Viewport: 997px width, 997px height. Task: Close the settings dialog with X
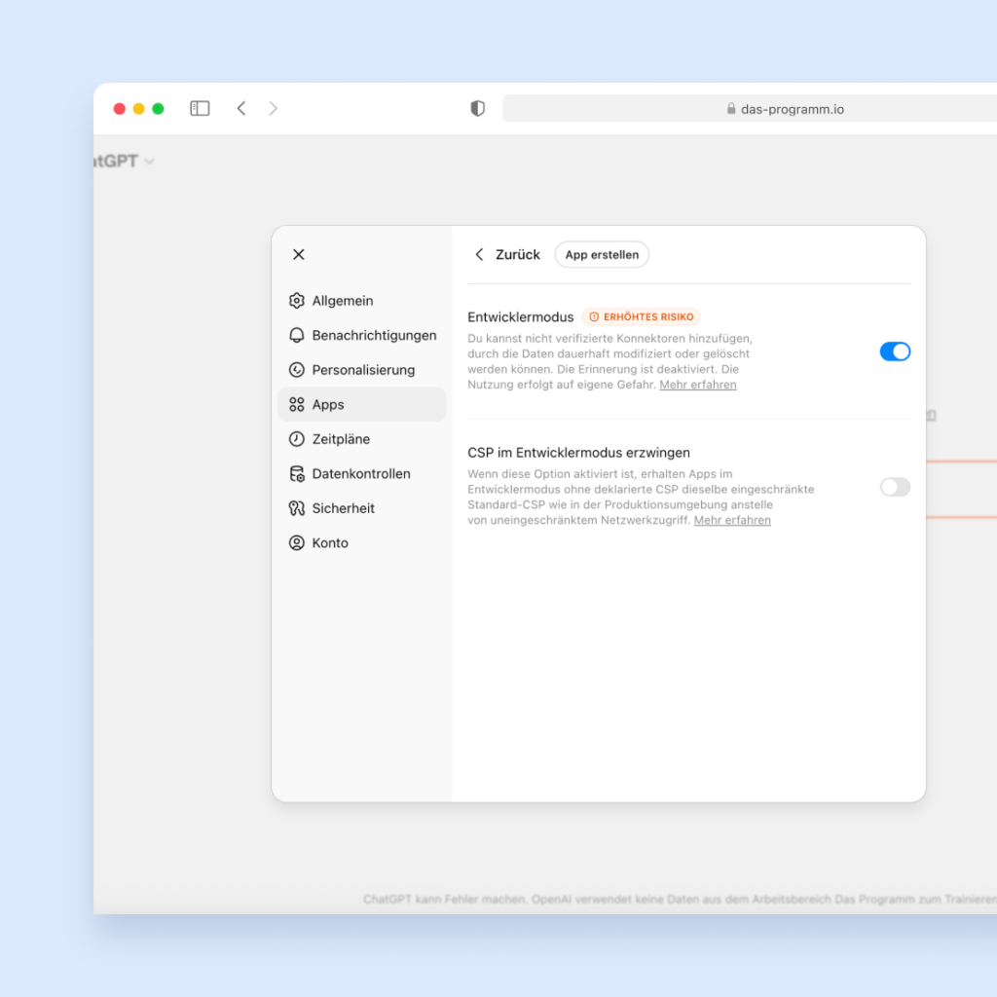(x=299, y=255)
